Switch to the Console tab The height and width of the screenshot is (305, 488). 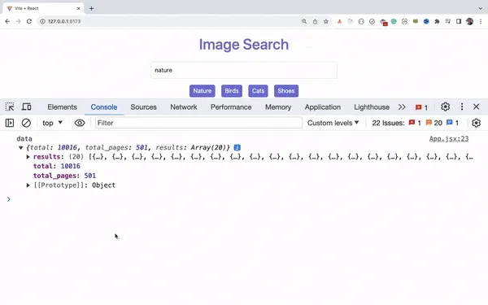(x=104, y=107)
